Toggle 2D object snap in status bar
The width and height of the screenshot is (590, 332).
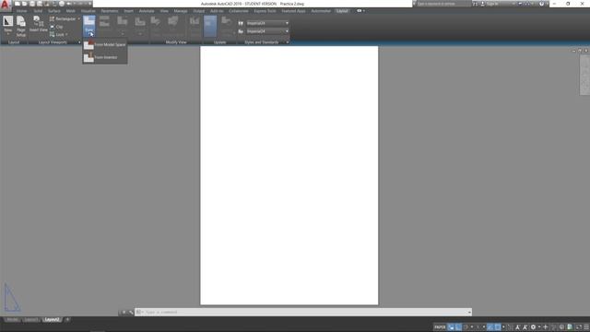(498, 327)
